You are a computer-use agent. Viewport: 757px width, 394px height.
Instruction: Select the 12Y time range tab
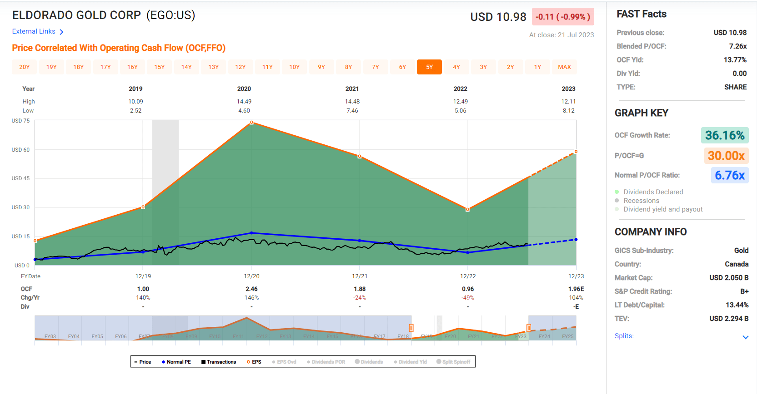[x=241, y=67]
